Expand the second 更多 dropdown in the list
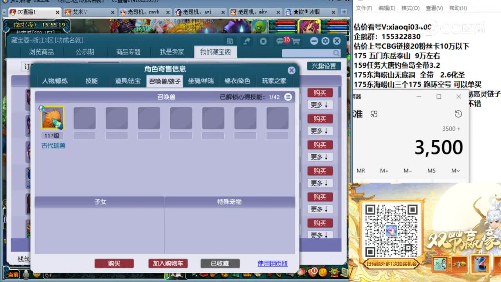Viewport: 501px width, 282px height. (x=320, y=131)
